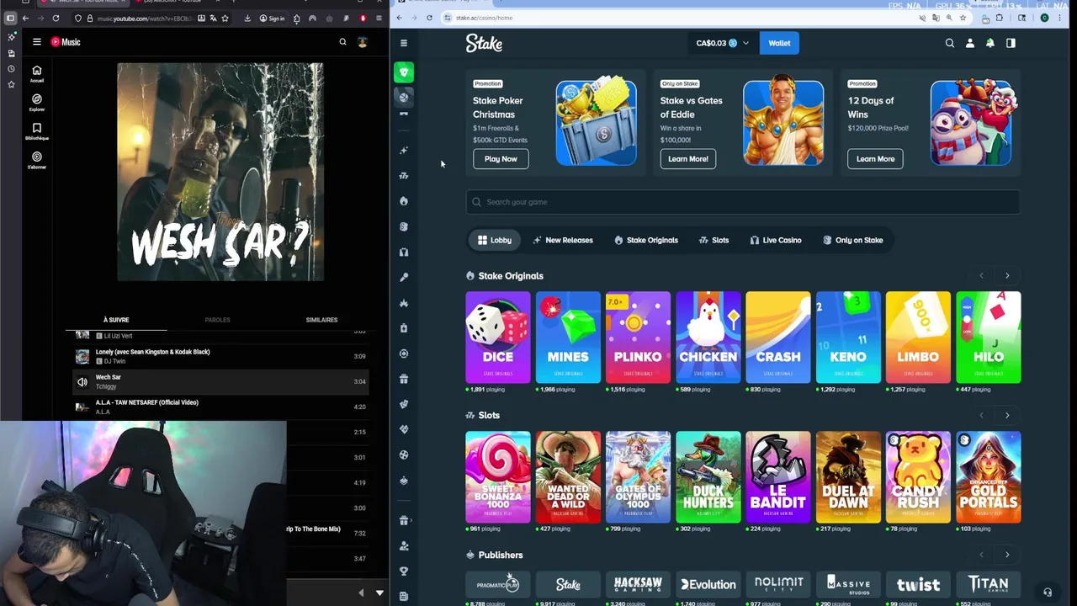
Task: Select the Lobby tab
Action: (494, 240)
